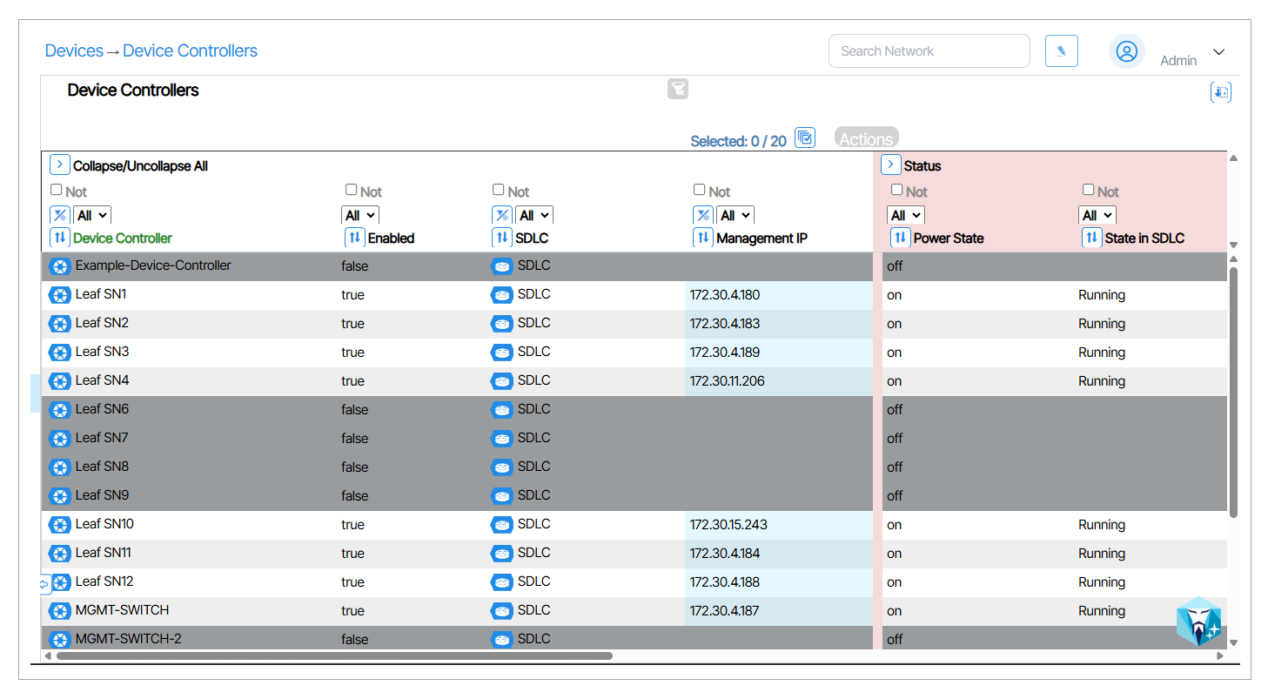
Task: Open the All dropdown for State in SDLC
Action: 1097,215
